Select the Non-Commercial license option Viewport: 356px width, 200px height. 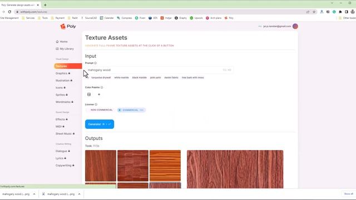pos(100,110)
